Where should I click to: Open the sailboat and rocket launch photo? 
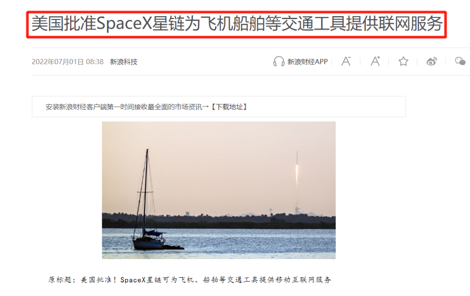(x=219, y=190)
